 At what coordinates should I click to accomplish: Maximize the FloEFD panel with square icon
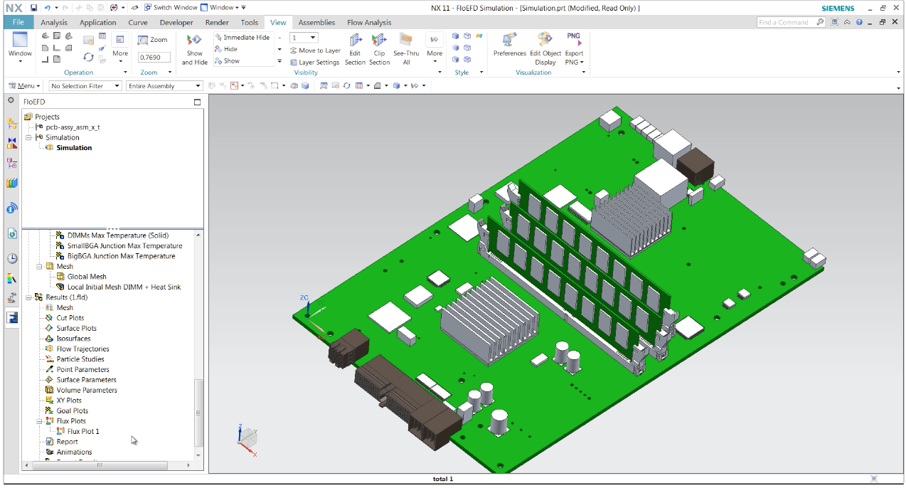pos(198,102)
